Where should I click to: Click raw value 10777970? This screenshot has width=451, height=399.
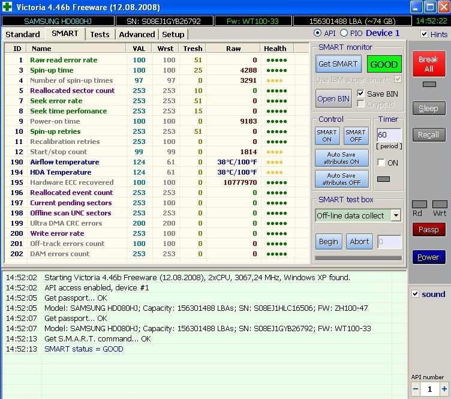tap(240, 182)
